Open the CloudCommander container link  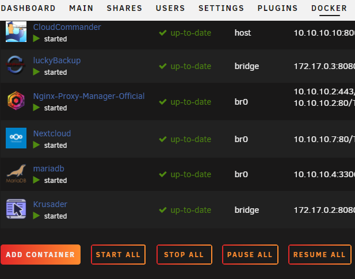(67, 27)
